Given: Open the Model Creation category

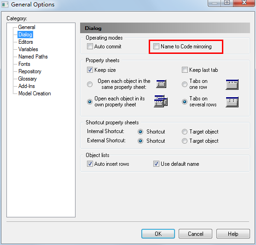Looking at the screenshot, I should point(35,93).
